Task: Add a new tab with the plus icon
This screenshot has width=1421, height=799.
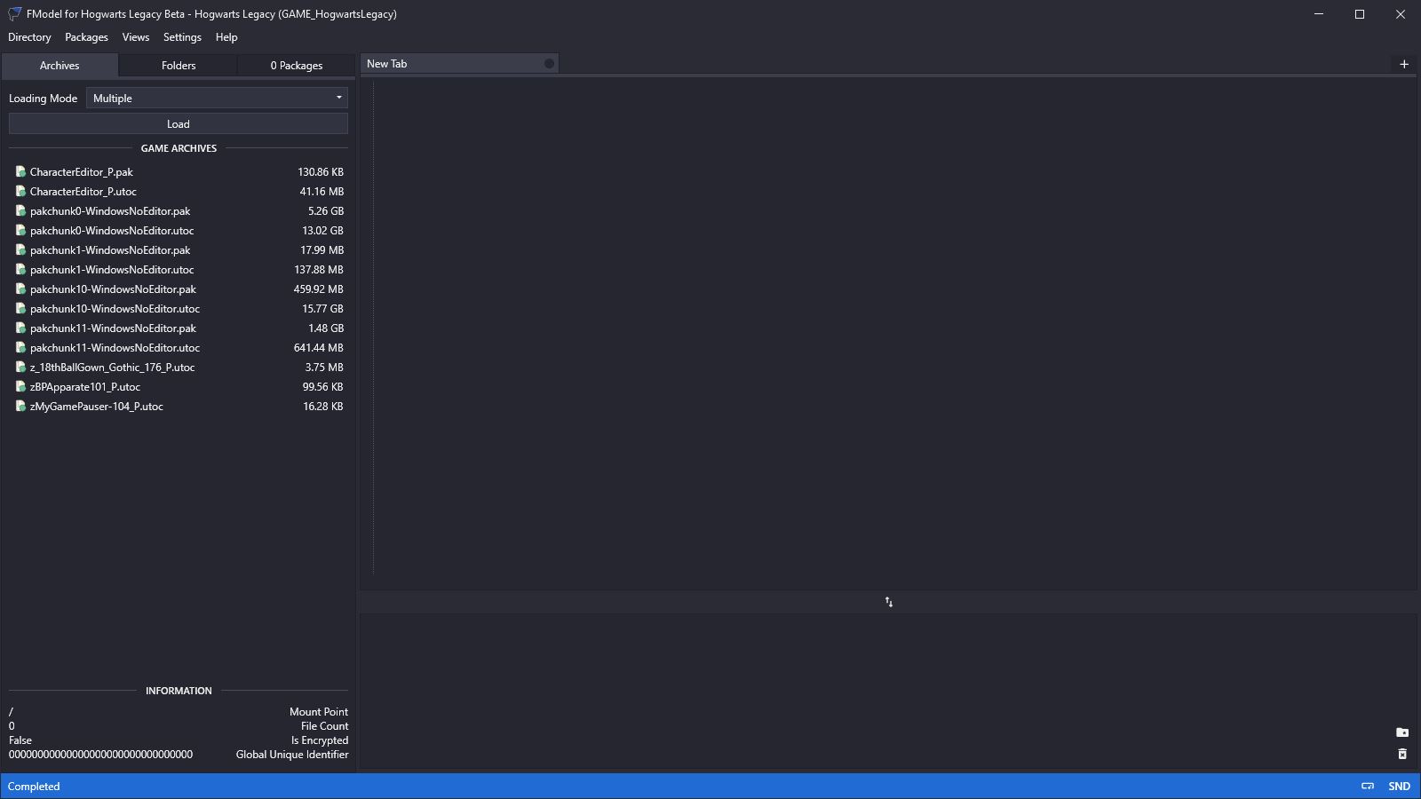Action: pos(1404,64)
